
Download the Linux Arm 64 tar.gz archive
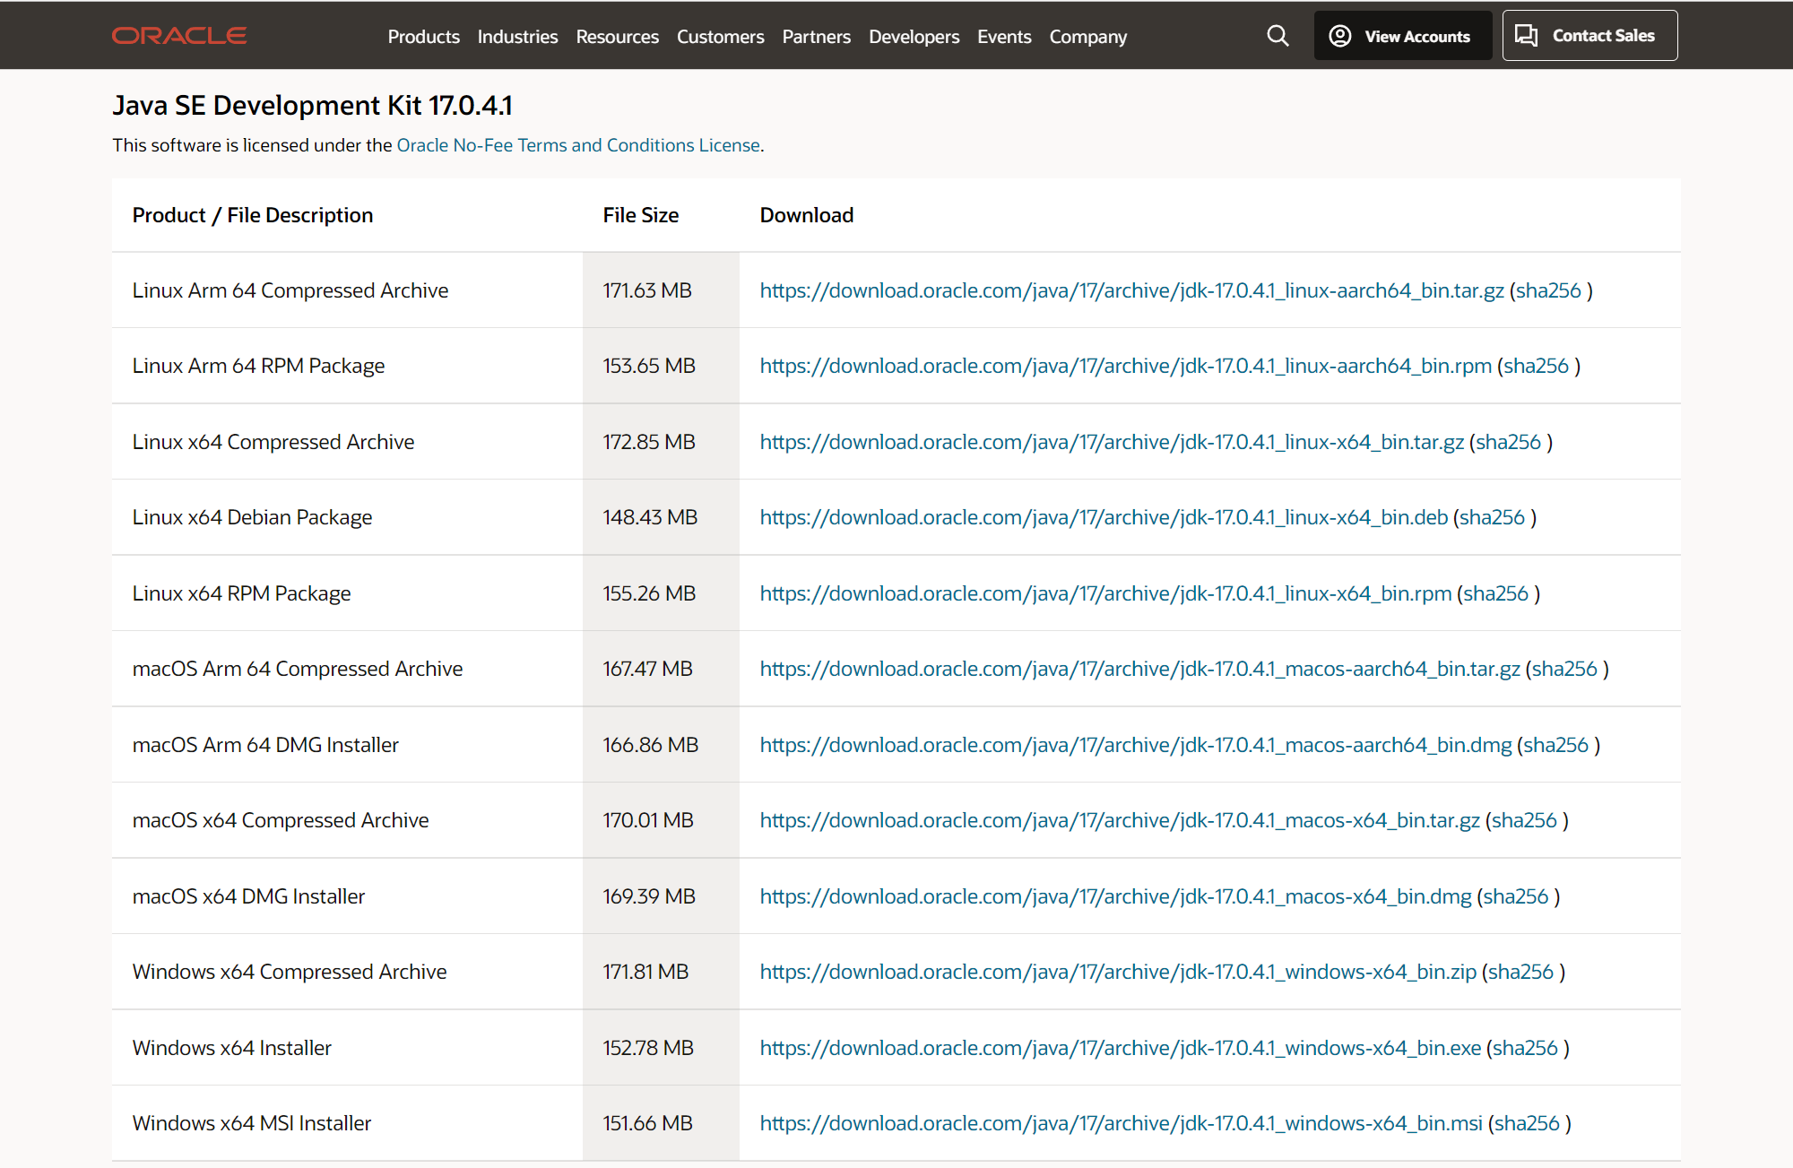(1131, 290)
